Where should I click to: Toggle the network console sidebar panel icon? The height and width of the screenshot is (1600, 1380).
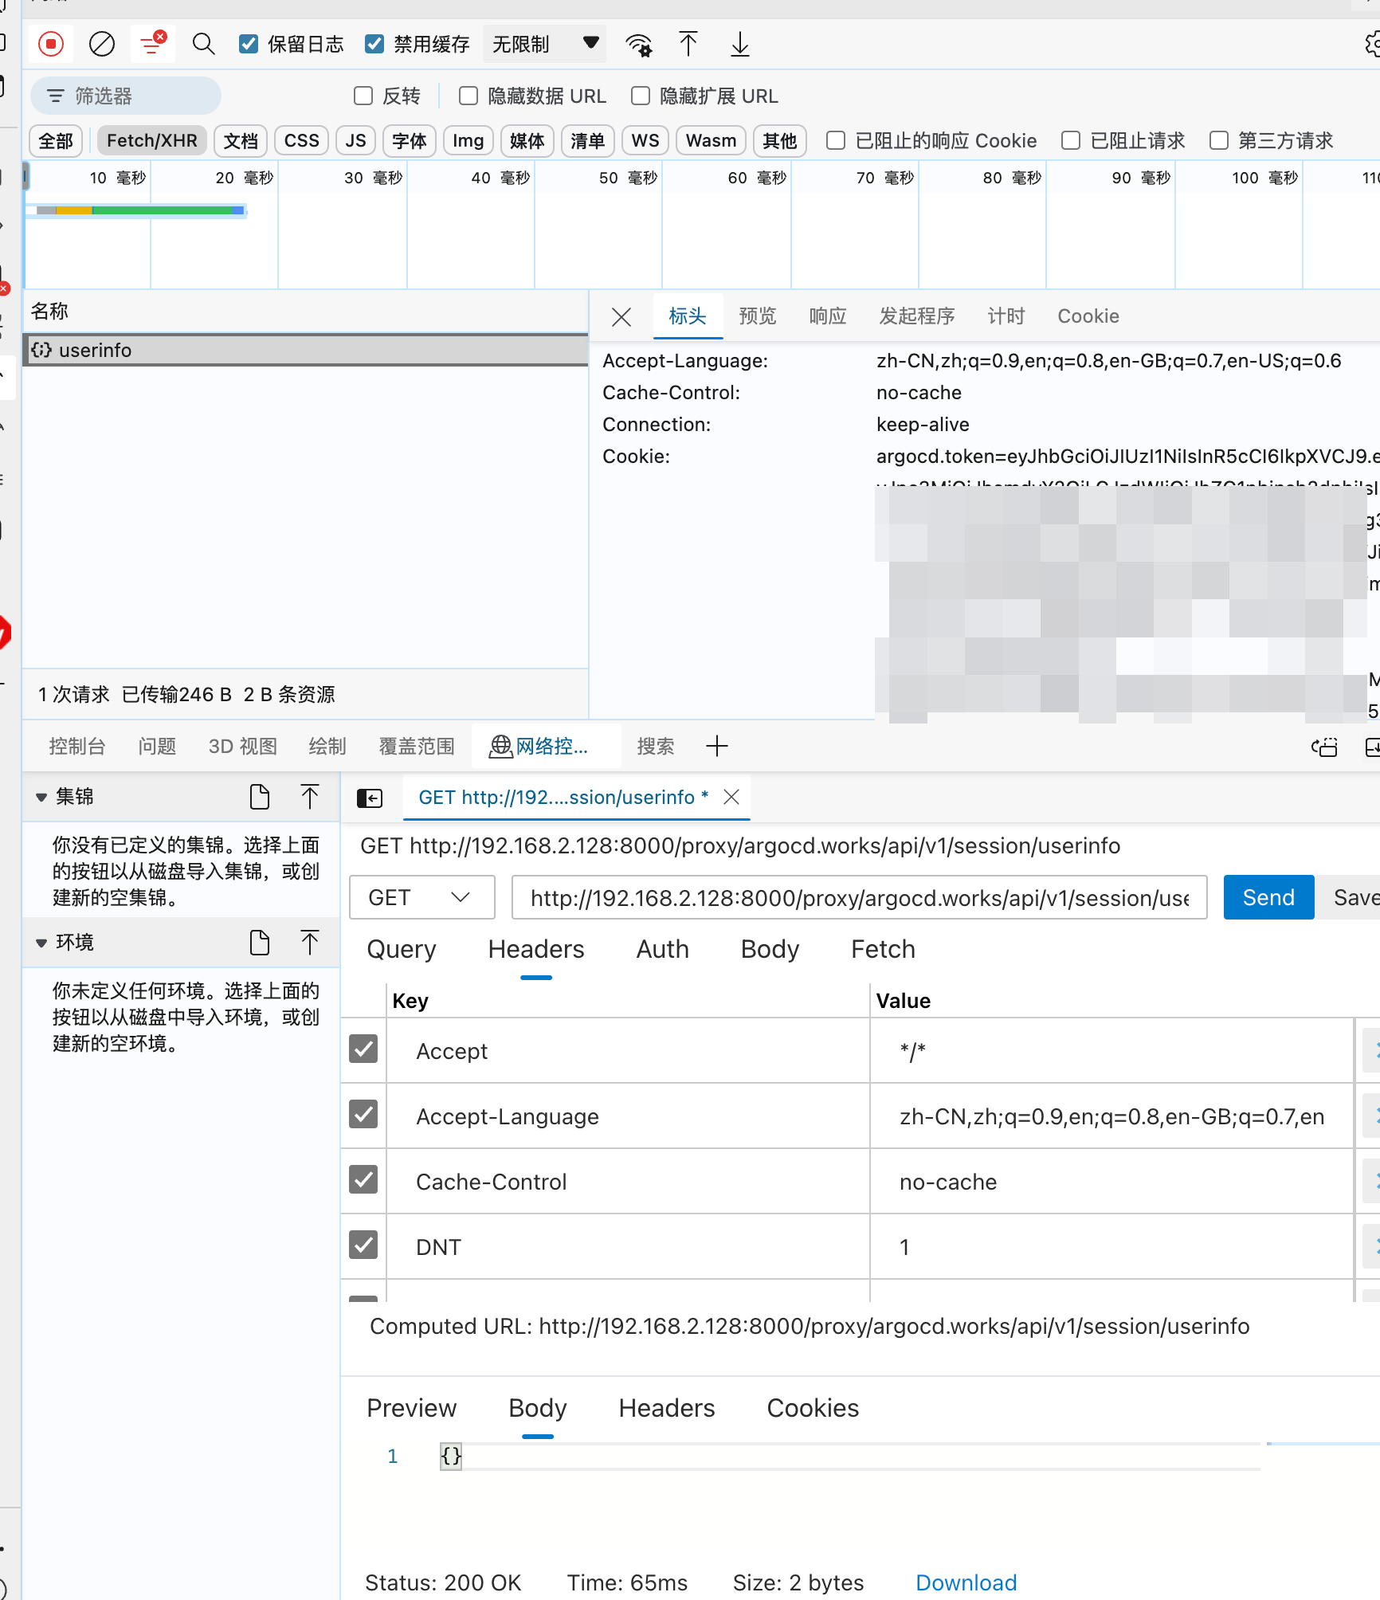[370, 798]
